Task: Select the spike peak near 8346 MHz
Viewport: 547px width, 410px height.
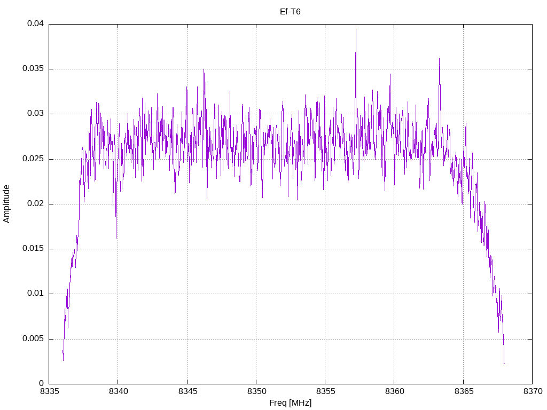Action: pyautogui.click(x=204, y=70)
